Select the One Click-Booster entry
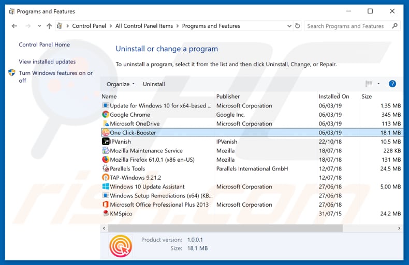The width and height of the screenshot is (409, 265). pyautogui.click(x=252, y=132)
